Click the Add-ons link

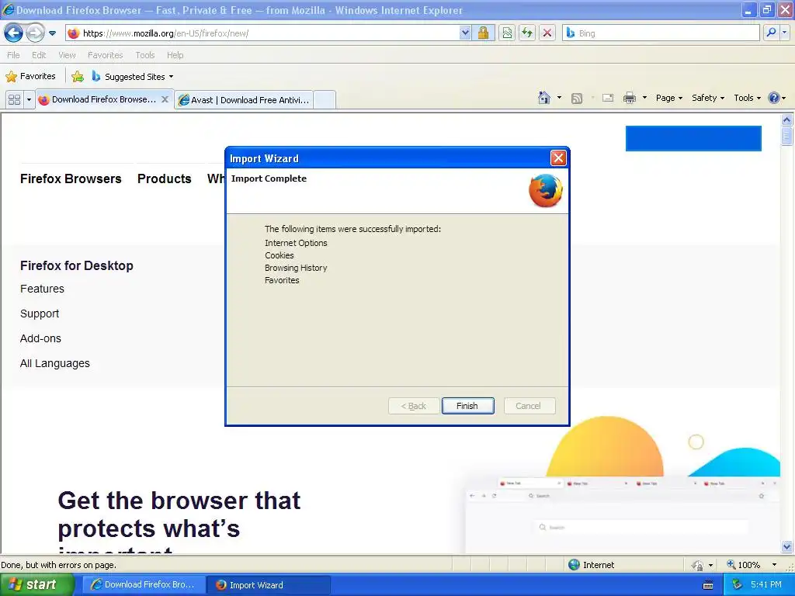[x=40, y=338]
